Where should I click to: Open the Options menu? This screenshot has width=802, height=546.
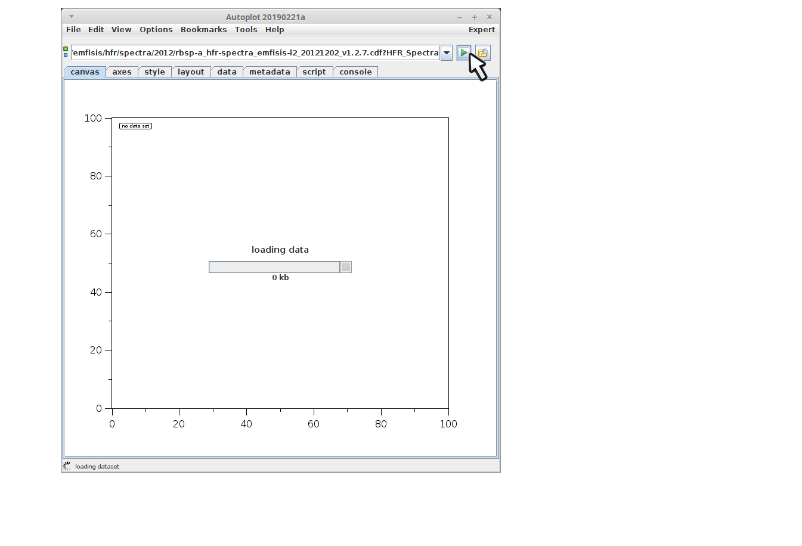coord(156,30)
